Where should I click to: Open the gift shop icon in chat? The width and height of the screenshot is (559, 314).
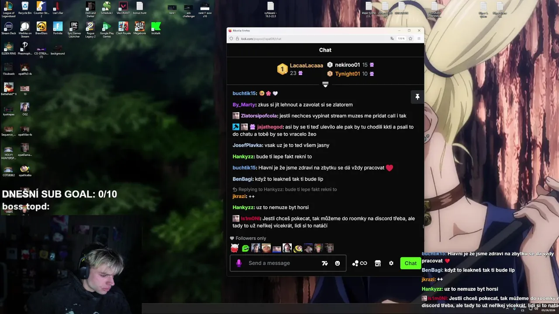pyautogui.click(x=378, y=263)
